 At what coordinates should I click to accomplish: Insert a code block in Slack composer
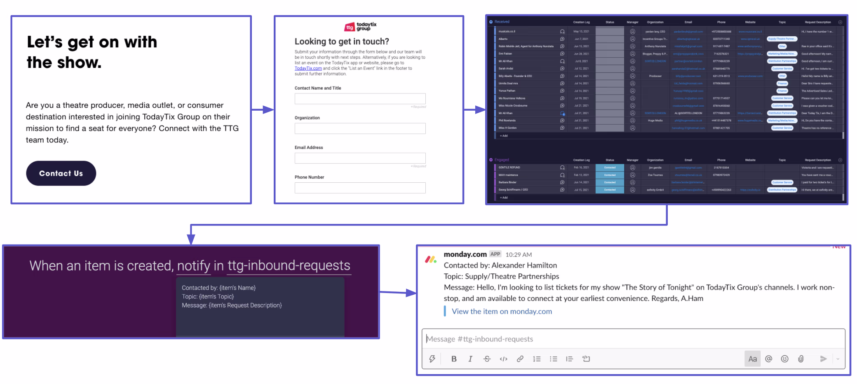(586, 359)
